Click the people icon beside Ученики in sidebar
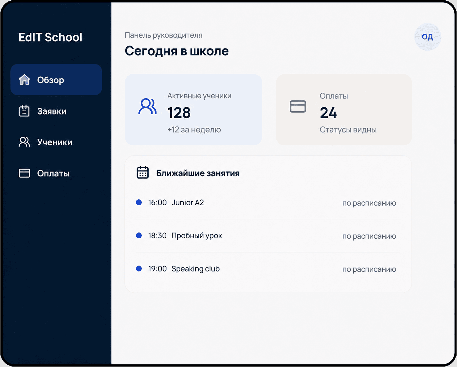 click(24, 142)
